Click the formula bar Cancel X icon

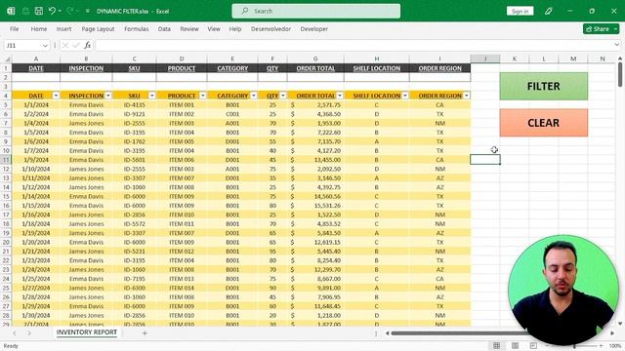65,46
